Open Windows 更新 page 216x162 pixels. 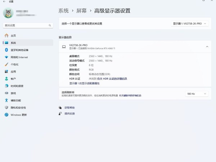coord(28,114)
